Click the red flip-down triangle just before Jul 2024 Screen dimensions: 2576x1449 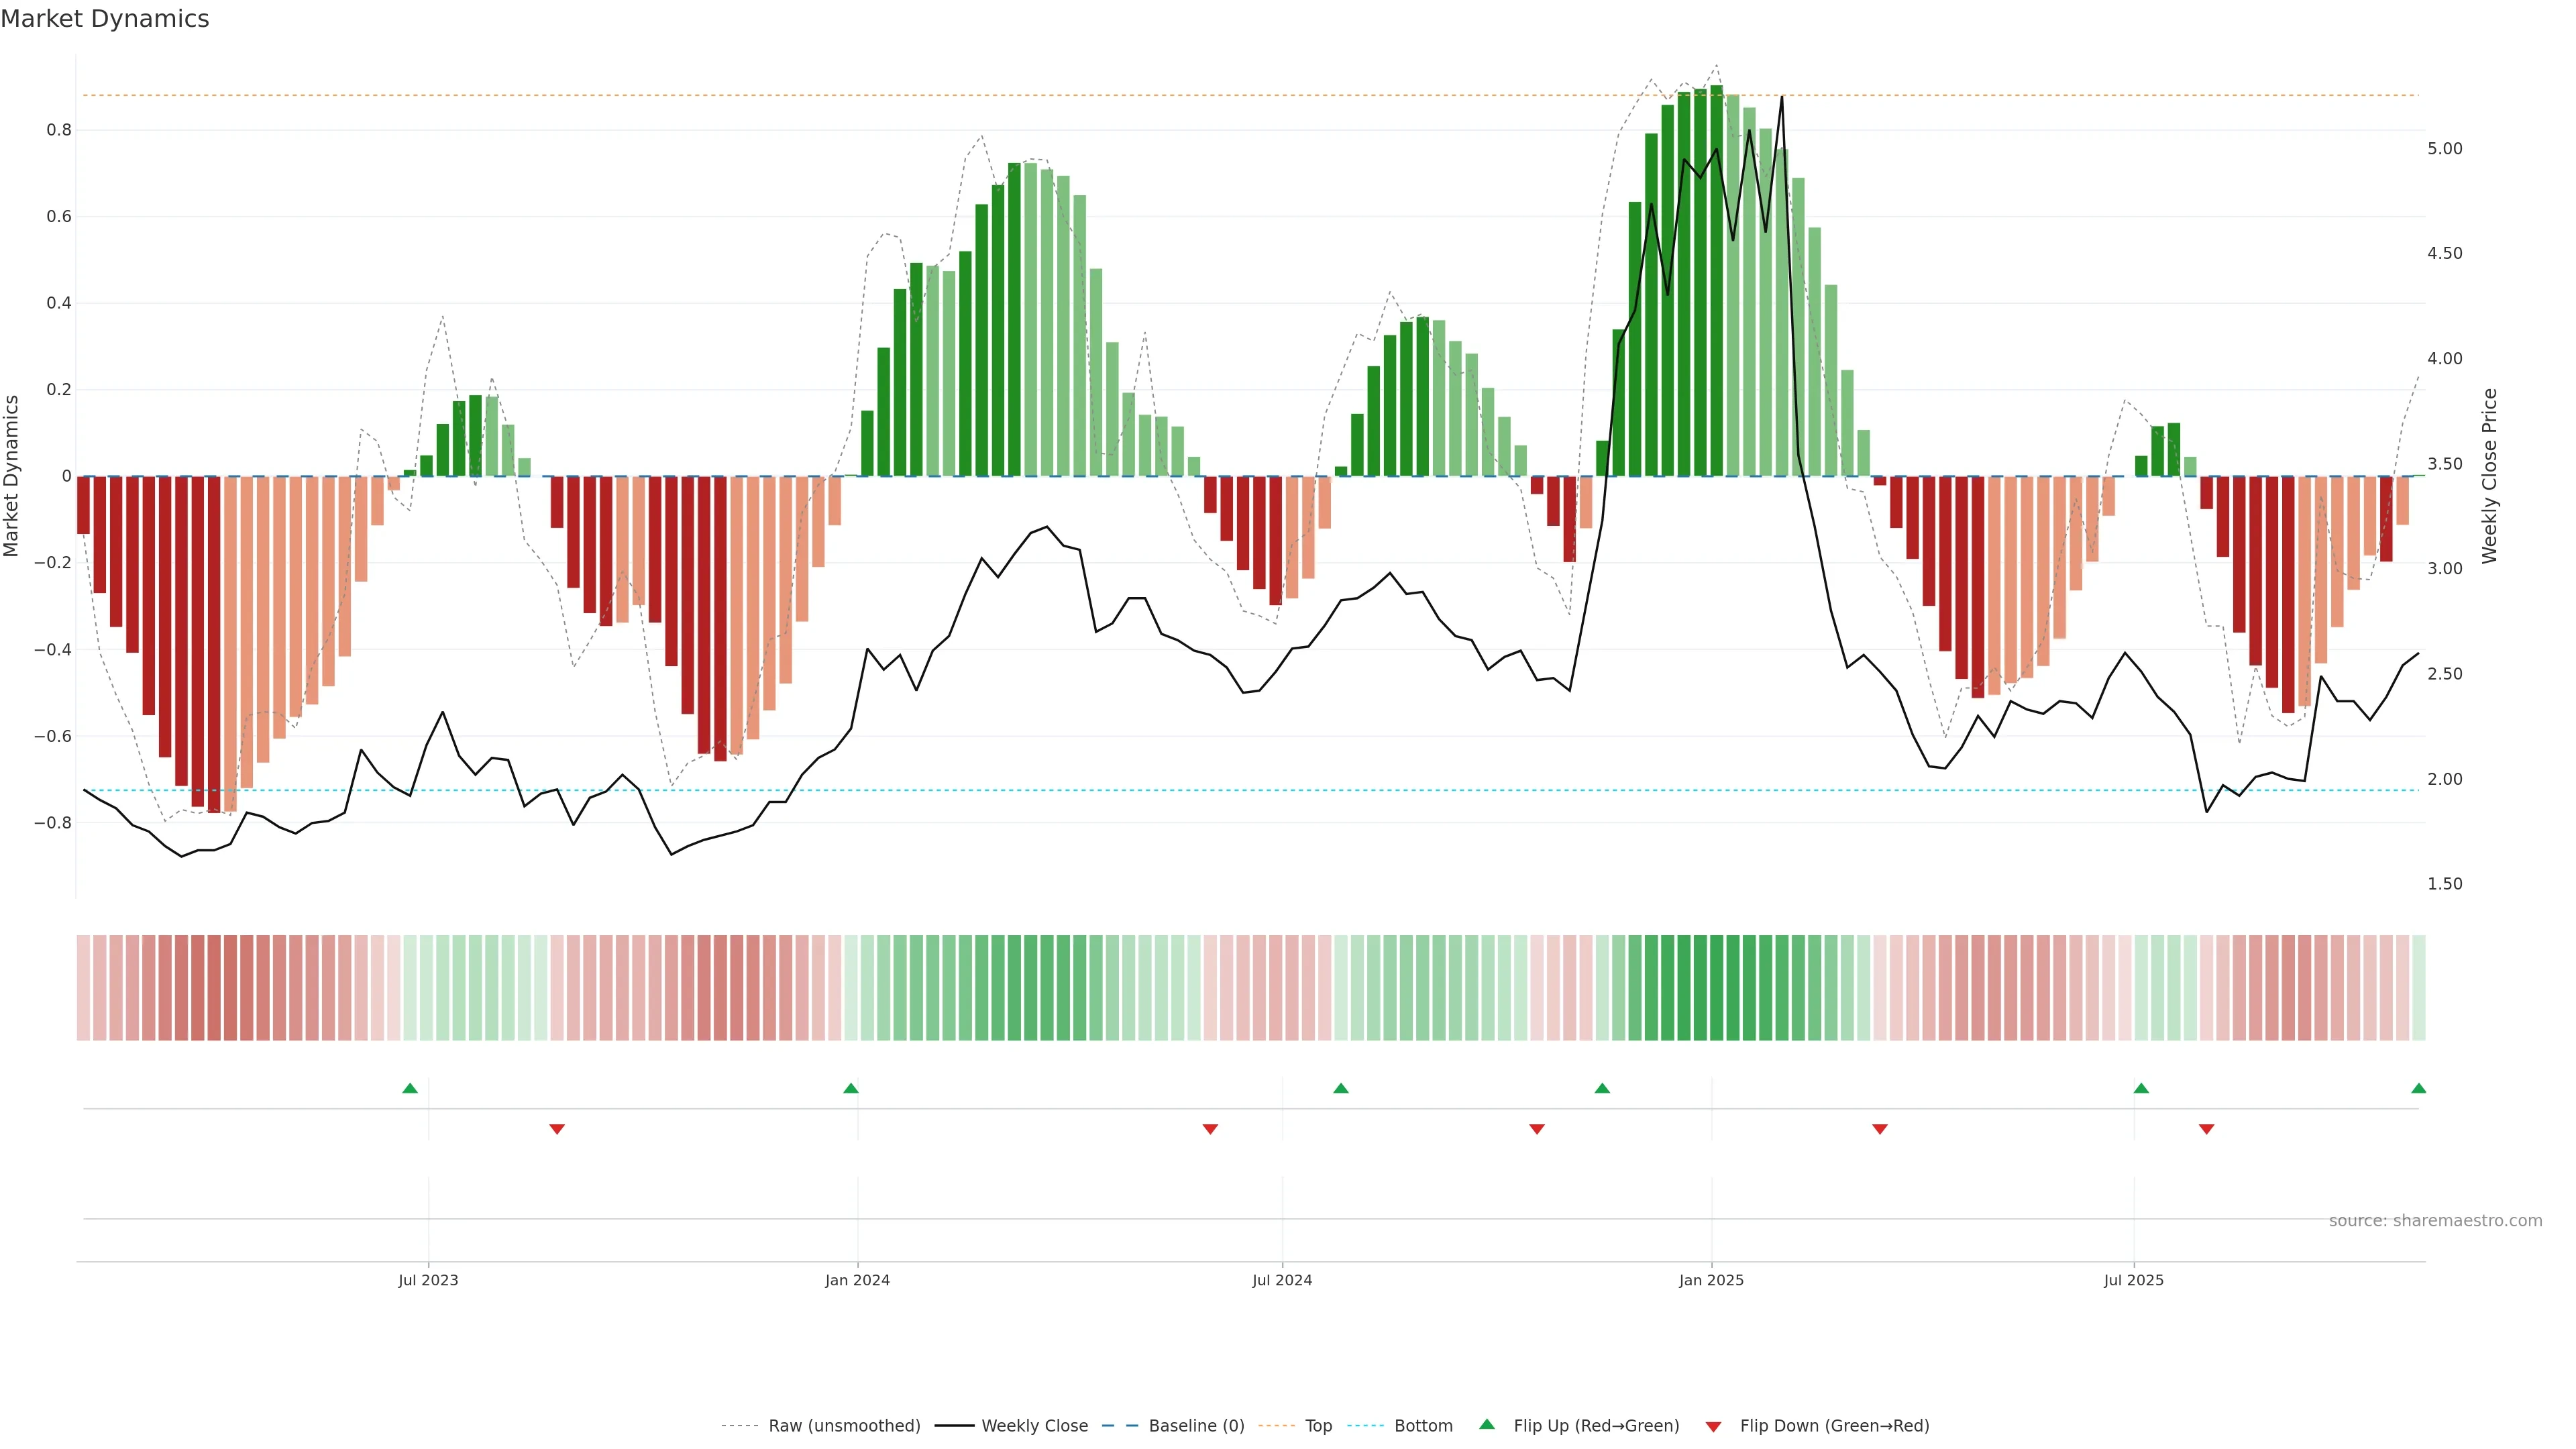(1210, 1129)
